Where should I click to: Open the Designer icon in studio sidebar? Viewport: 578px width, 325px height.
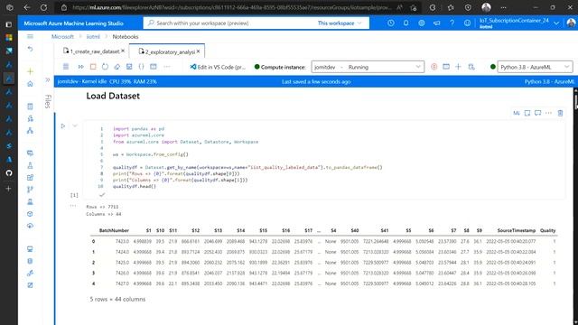coord(30,130)
